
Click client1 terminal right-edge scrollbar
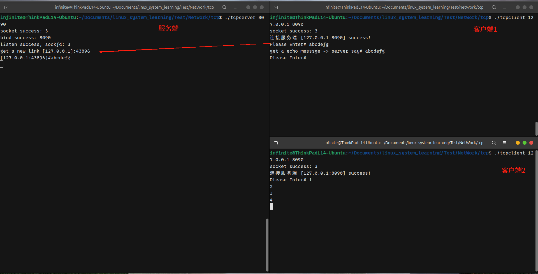coord(536,129)
